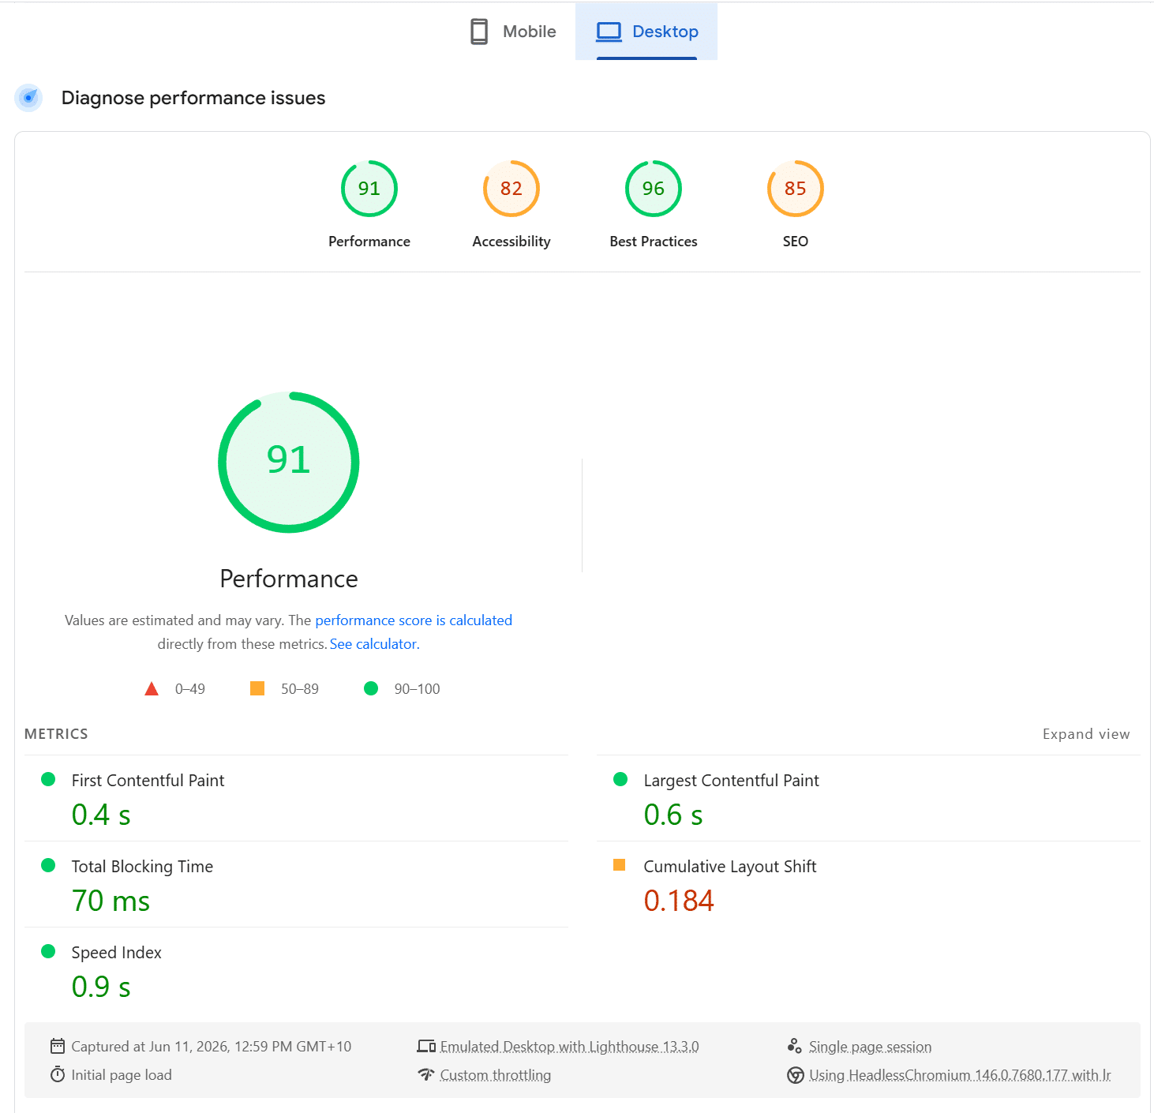Screen dimensions: 1154x1113
Task: Click green dot beside Speed Index
Action: [48, 951]
